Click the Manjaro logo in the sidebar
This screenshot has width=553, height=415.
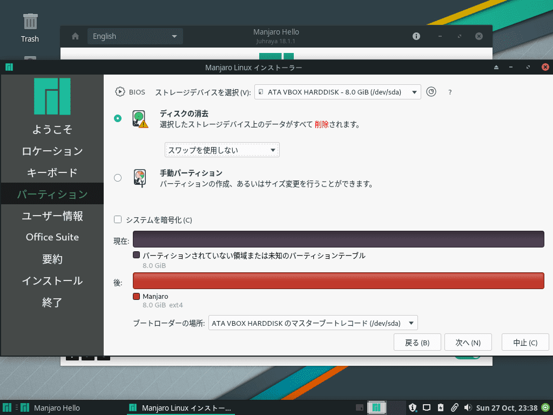click(x=52, y=96)
